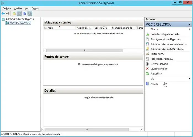Sort by the Nombre column header
193x137 pixels.
[59, 28]
